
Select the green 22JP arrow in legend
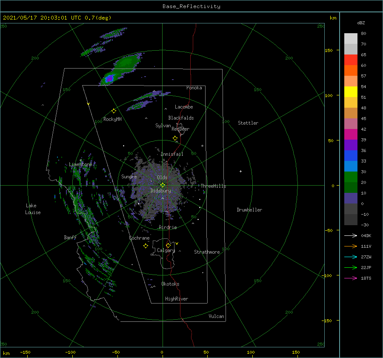coord(351,268)
